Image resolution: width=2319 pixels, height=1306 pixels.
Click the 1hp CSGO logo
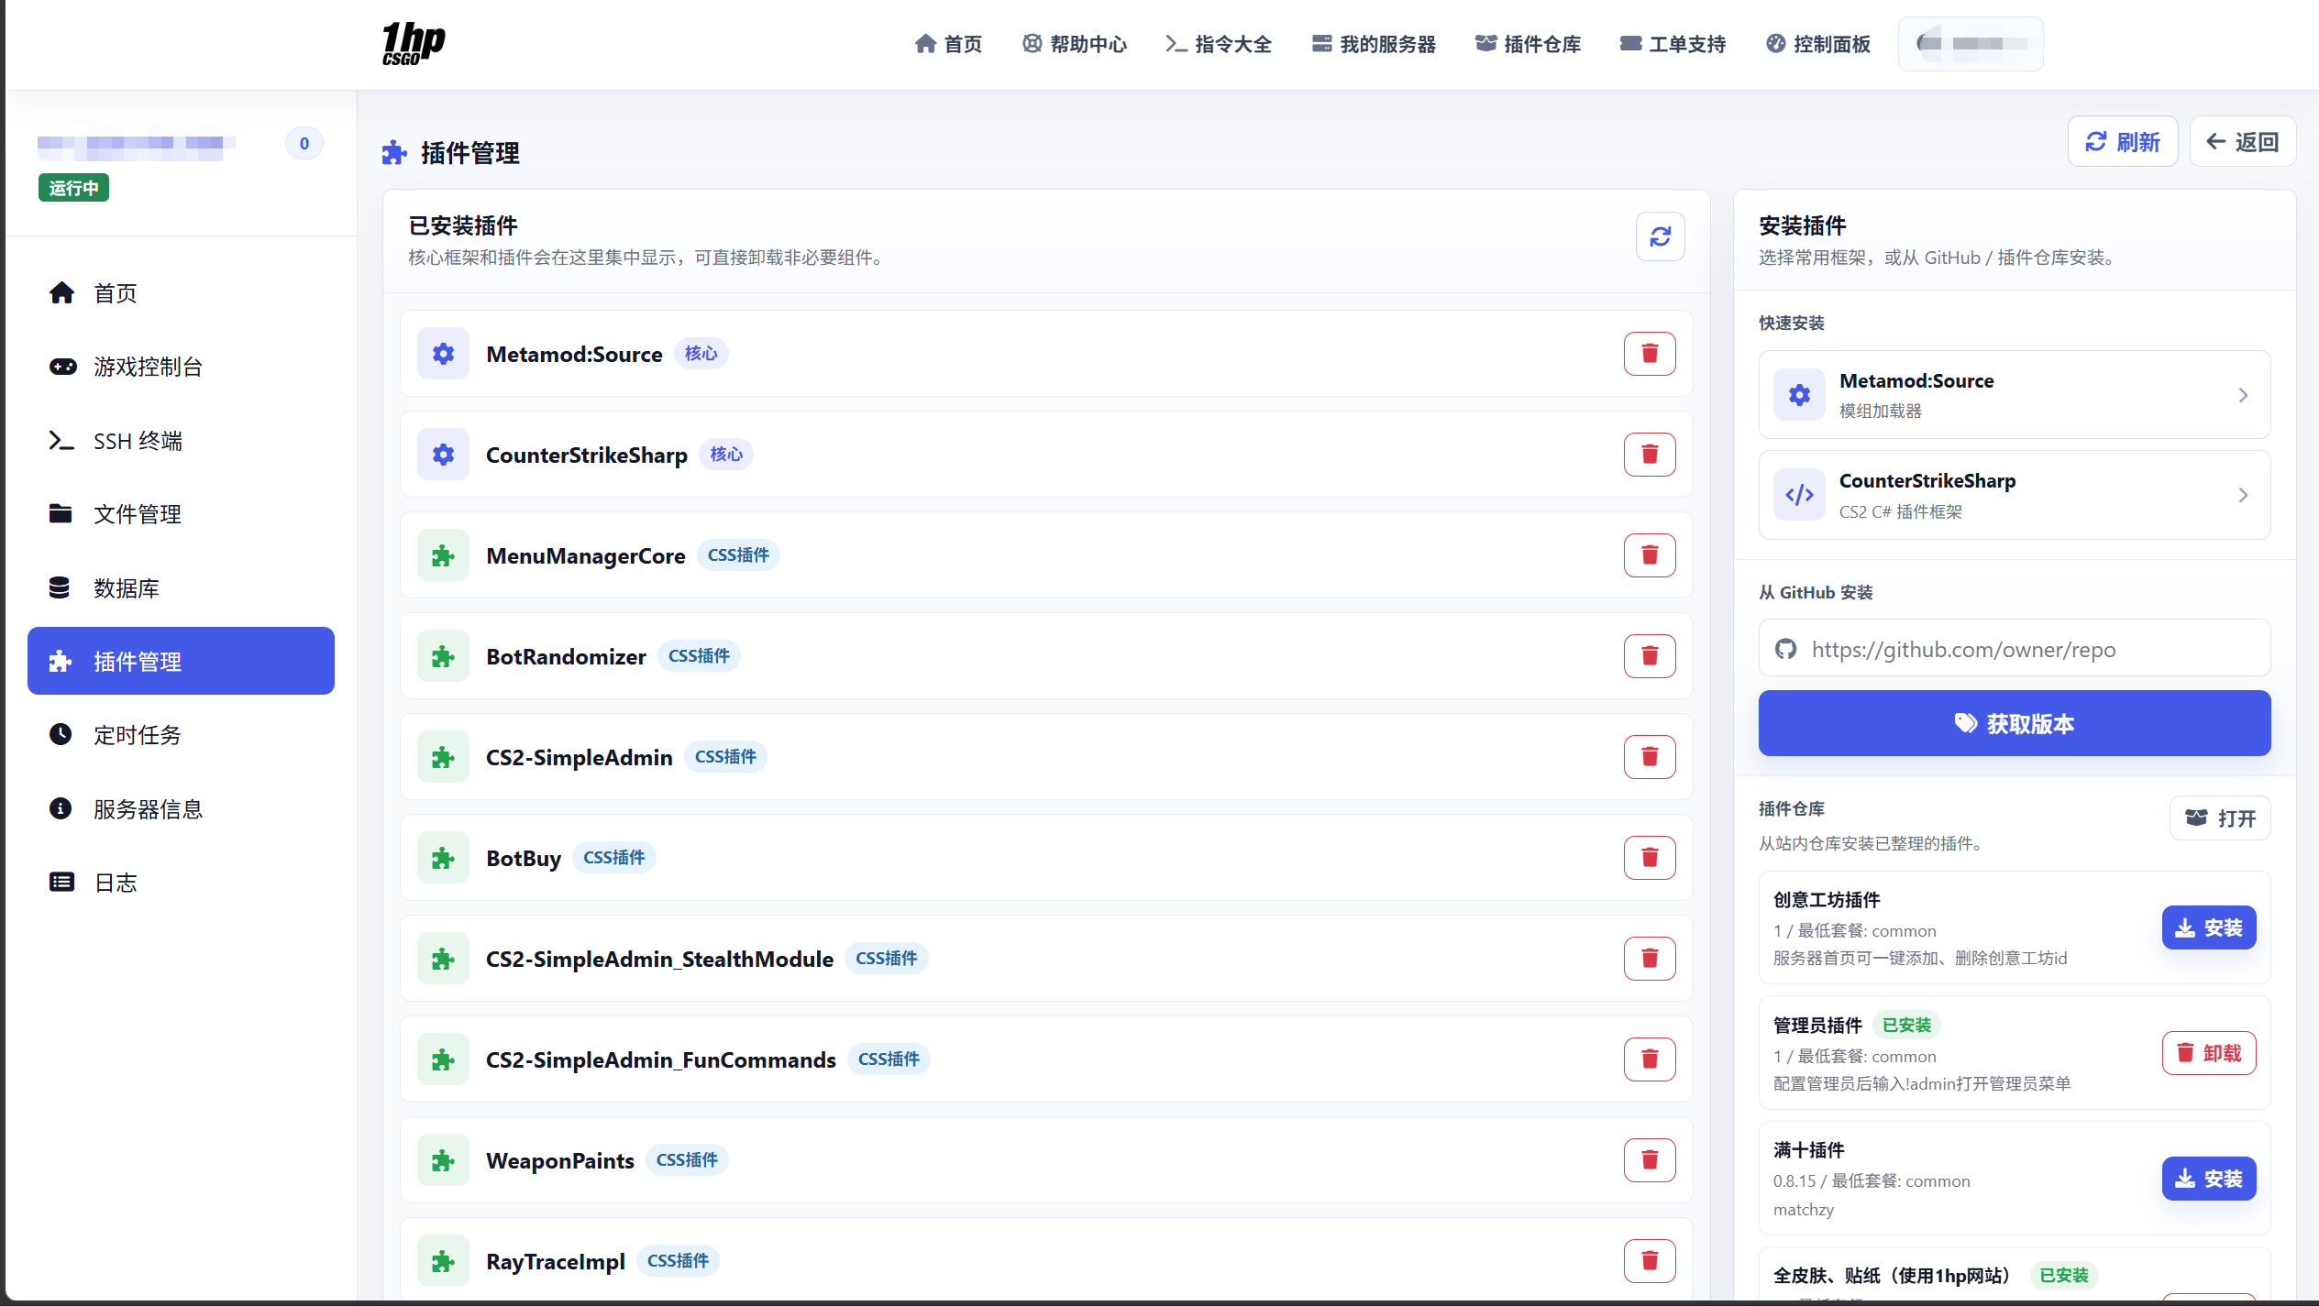tap(414, 43)
